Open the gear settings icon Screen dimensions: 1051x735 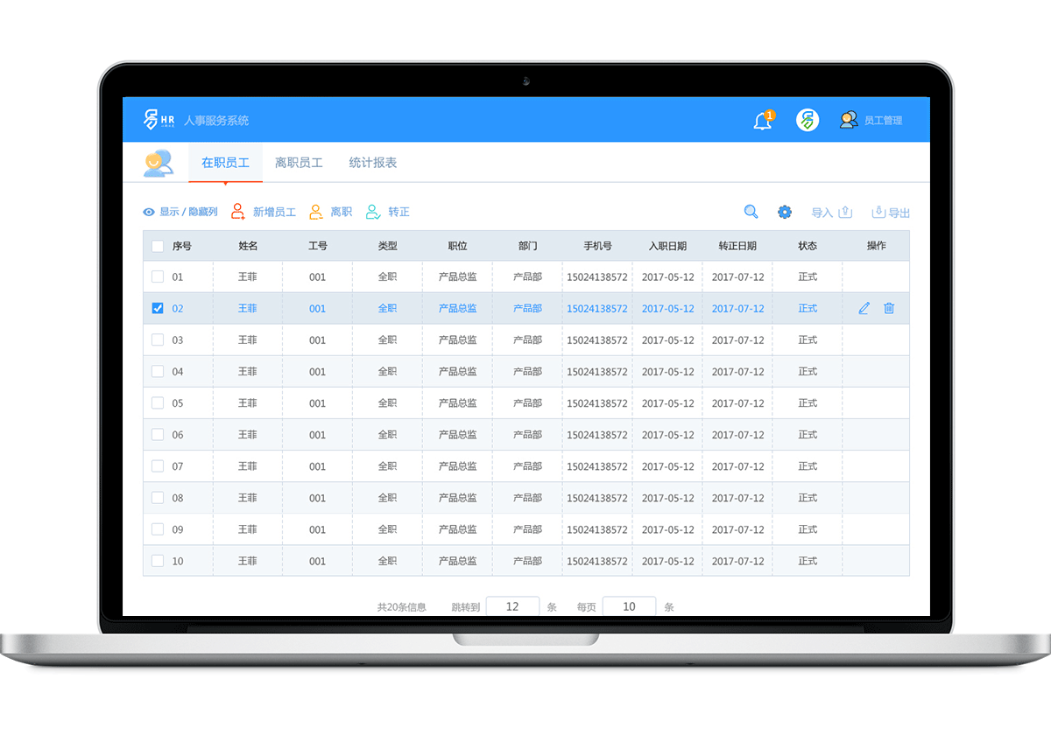pos(785,212)
